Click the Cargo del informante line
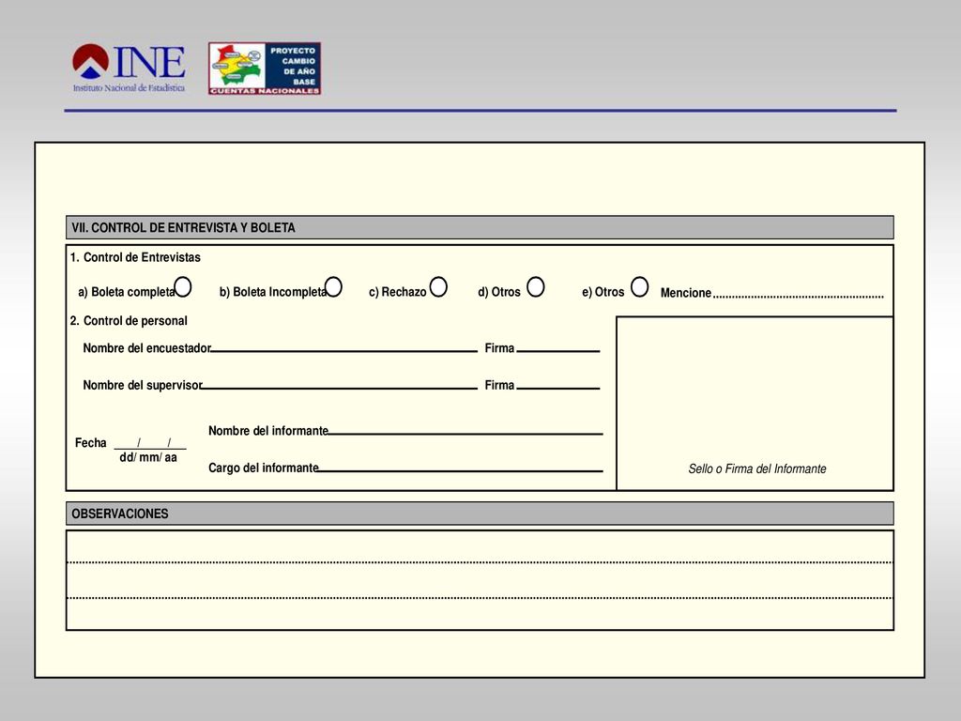Viewport: 961px width, 721px height. (460, 471)
